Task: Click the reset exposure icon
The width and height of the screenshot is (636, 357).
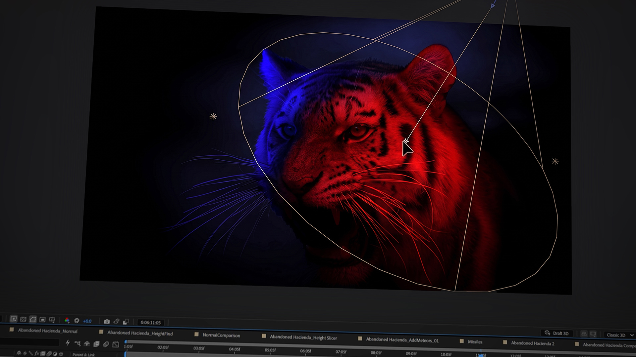Action: 77,321
